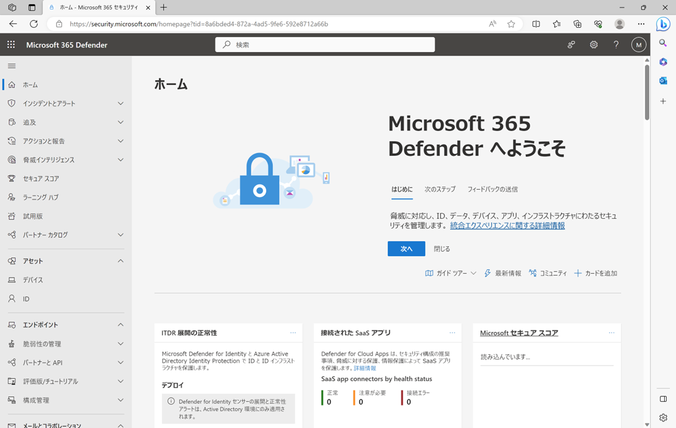
Task: Click the ラーニング ハブ icon
Action: (x=12, y=197)
